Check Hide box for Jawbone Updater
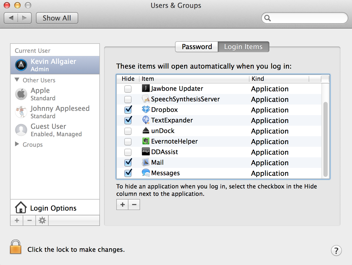 click(128, 89)
